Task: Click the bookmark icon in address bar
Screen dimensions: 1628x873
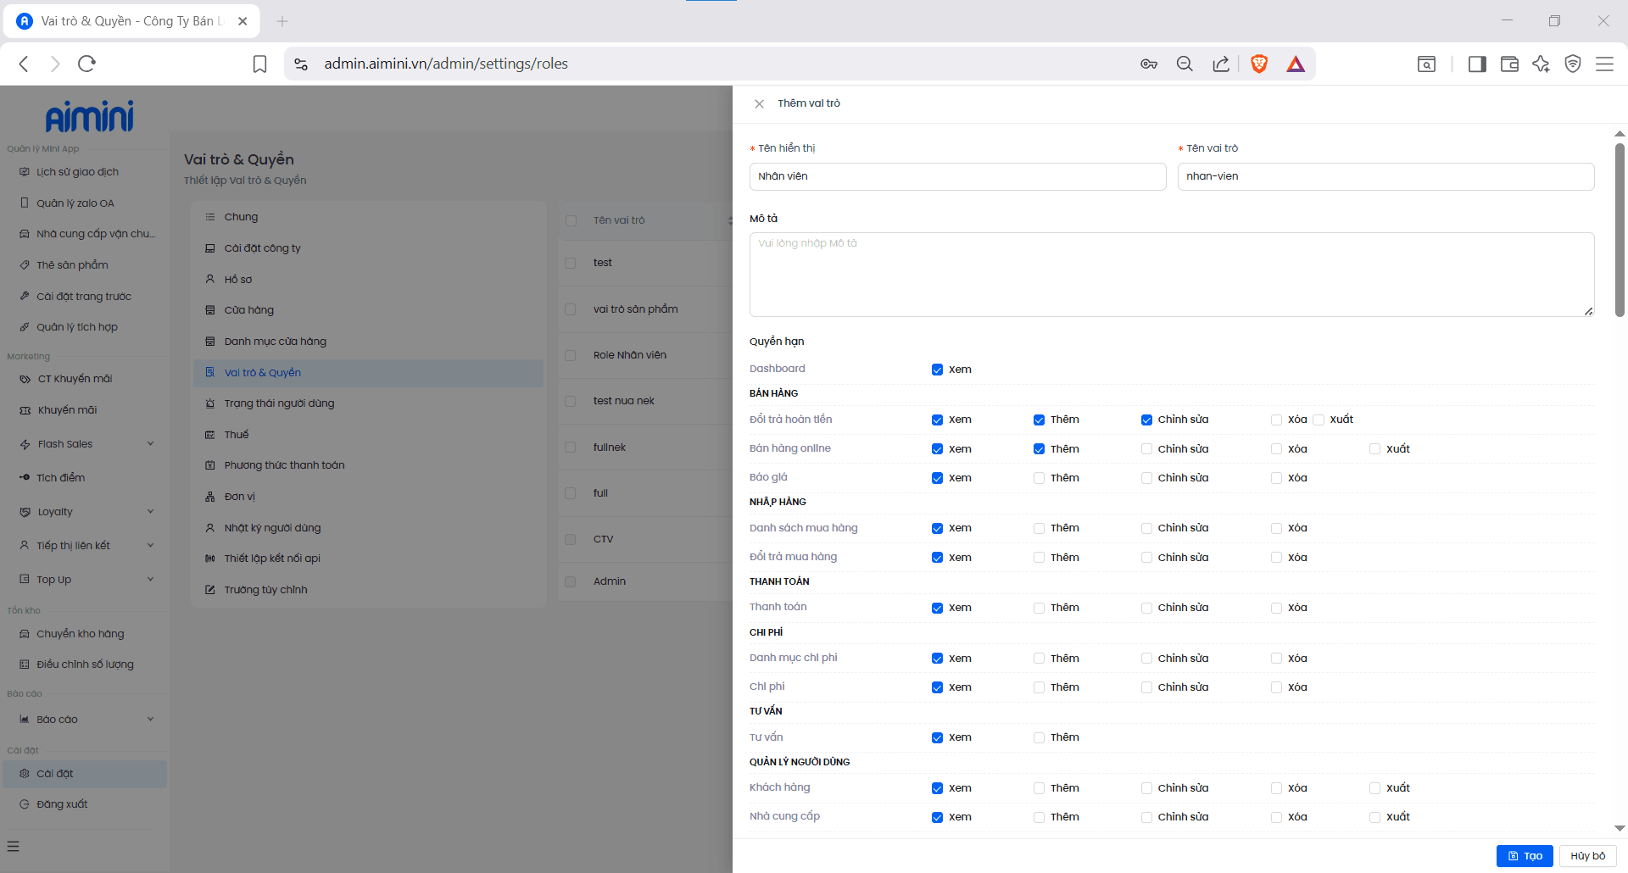Action: [x=260, y=64]
